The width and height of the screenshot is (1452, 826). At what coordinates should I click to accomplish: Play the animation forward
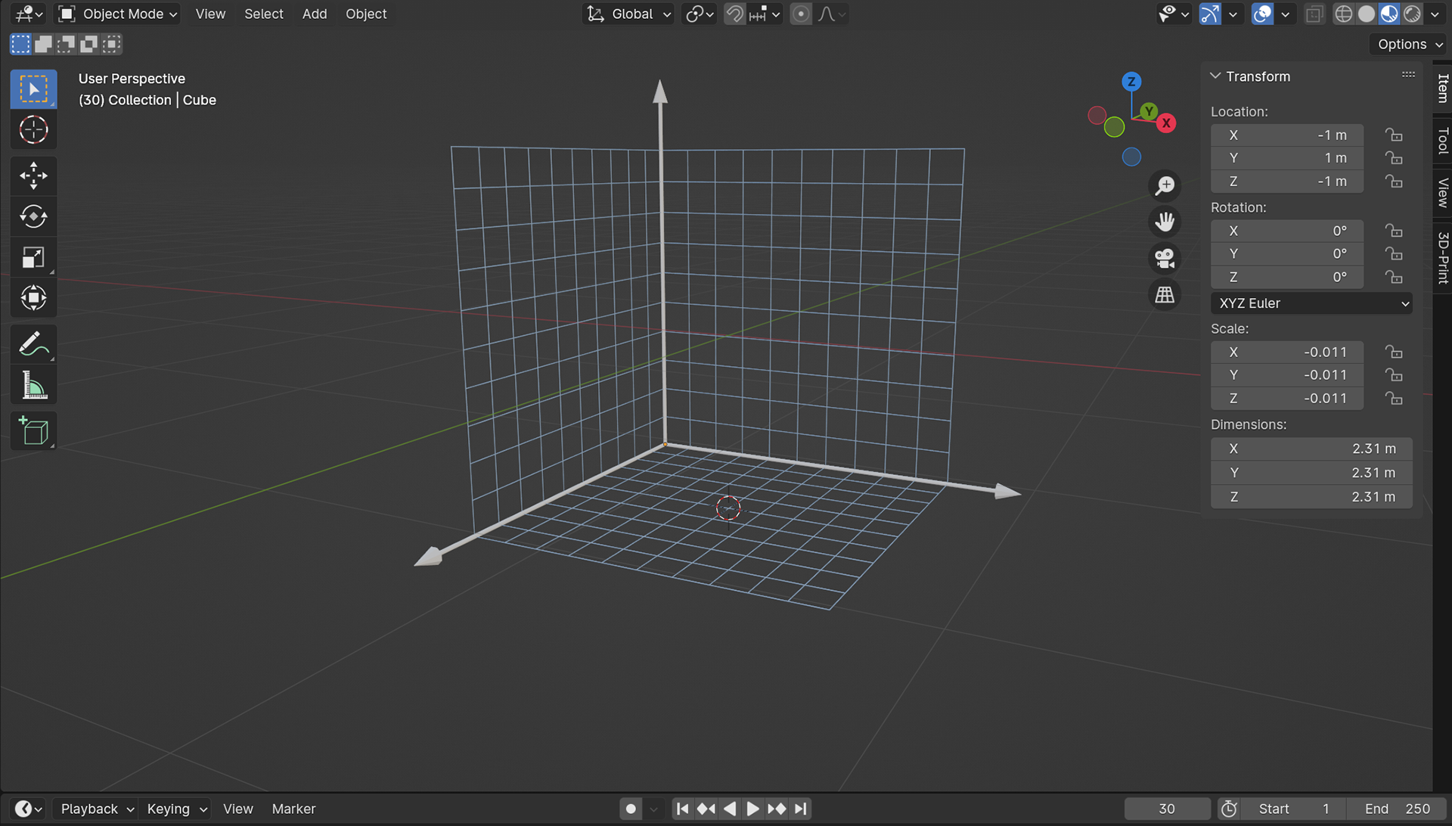752,809
